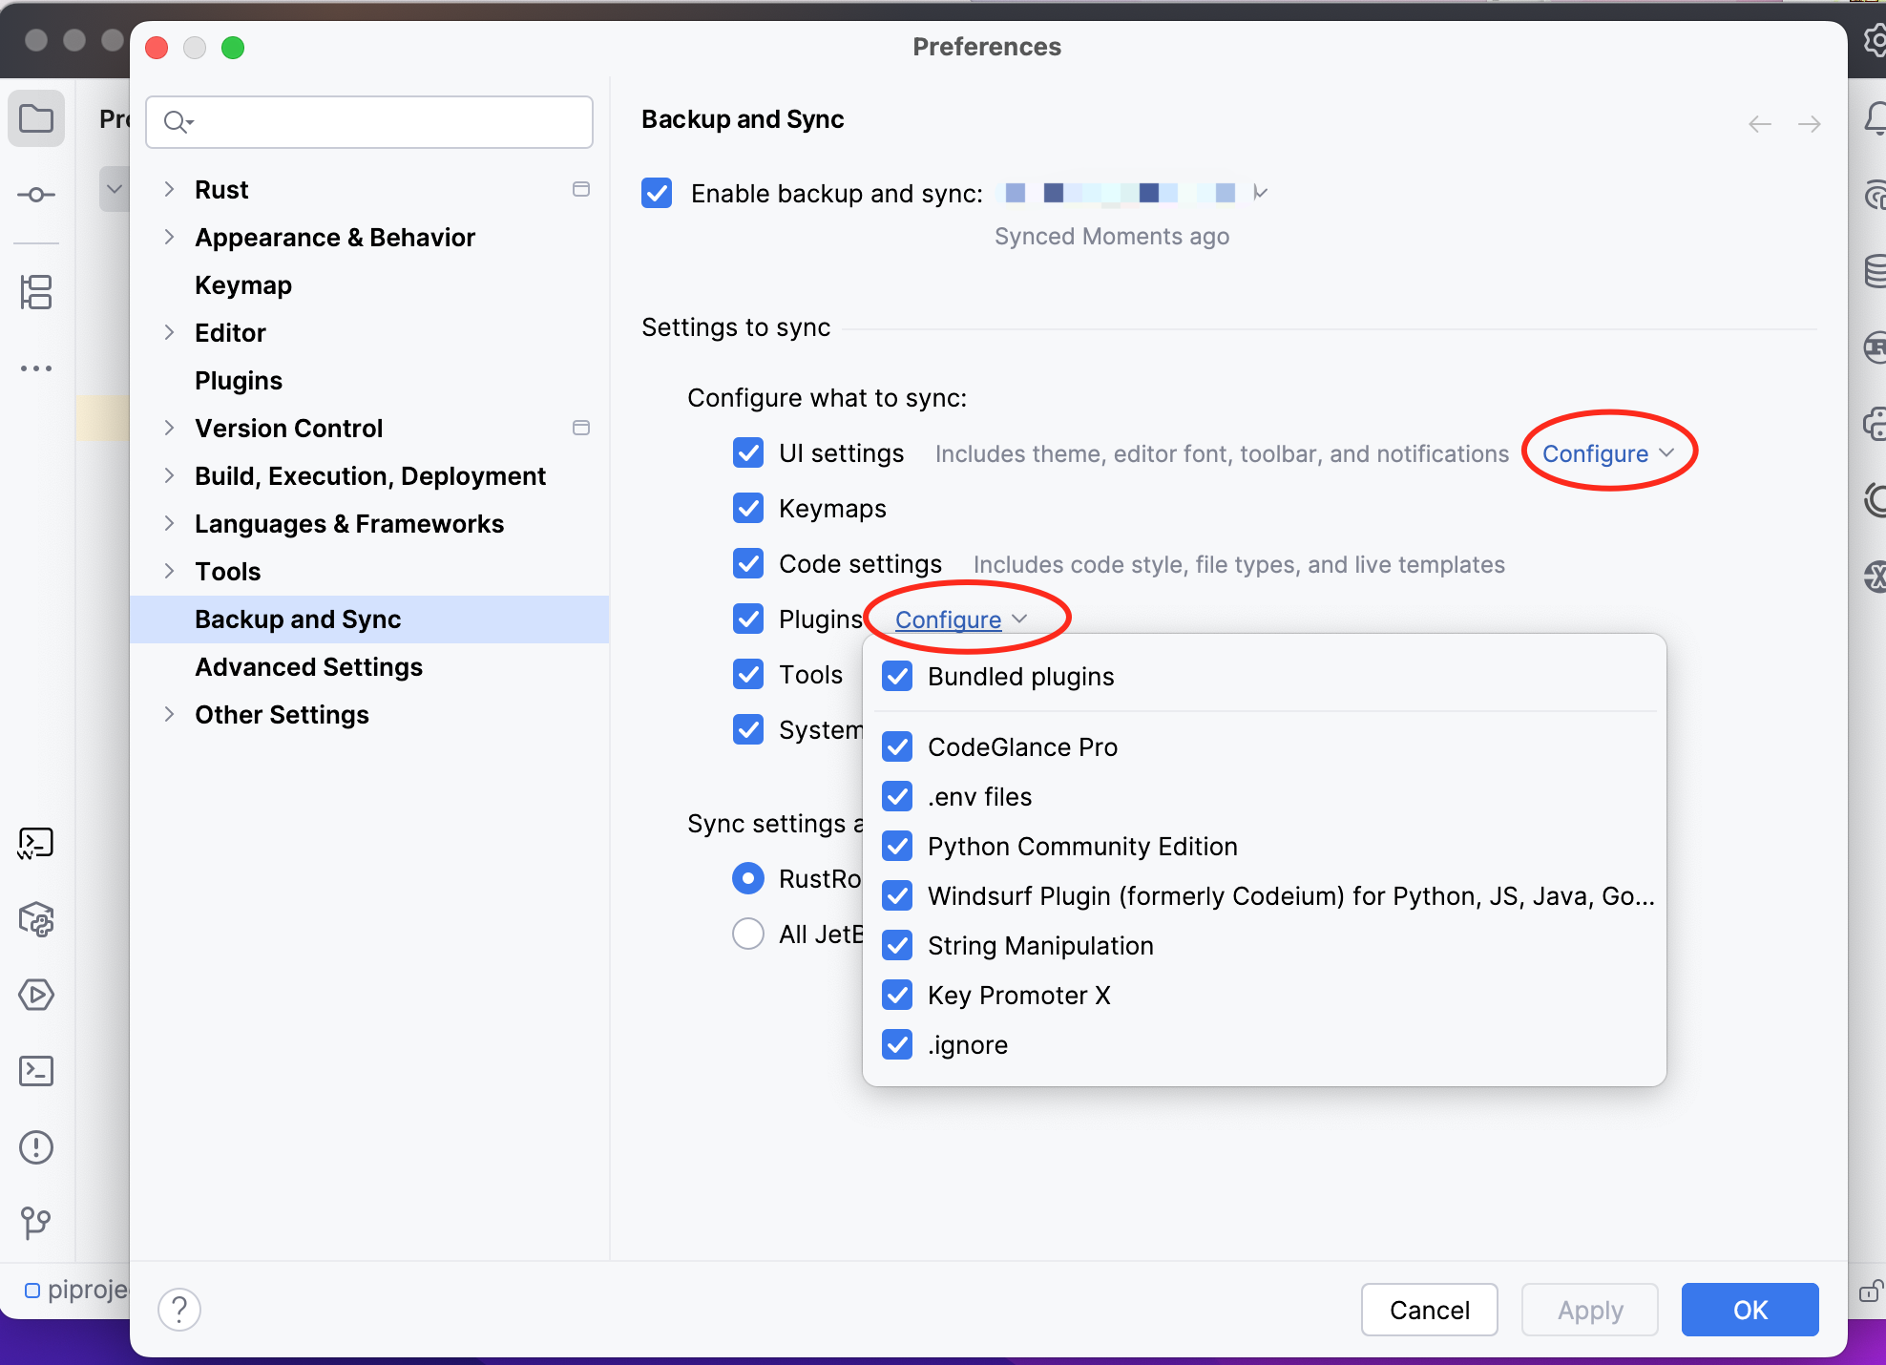Click the IDE settings gear icon at top right

pos(1876,40)
